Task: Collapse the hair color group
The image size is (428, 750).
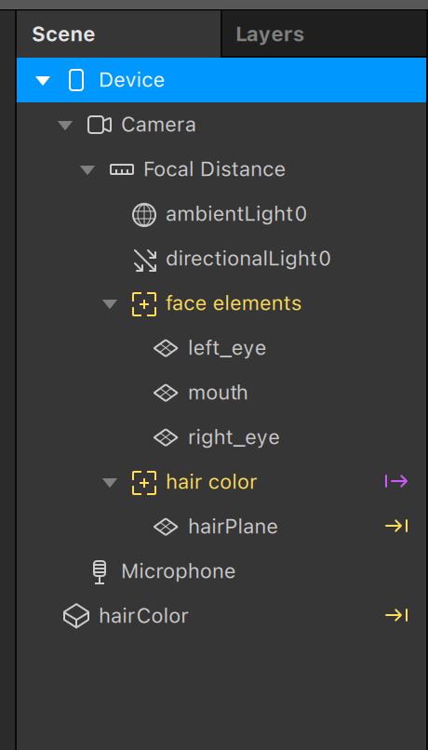Action: [x=110, y=483]
